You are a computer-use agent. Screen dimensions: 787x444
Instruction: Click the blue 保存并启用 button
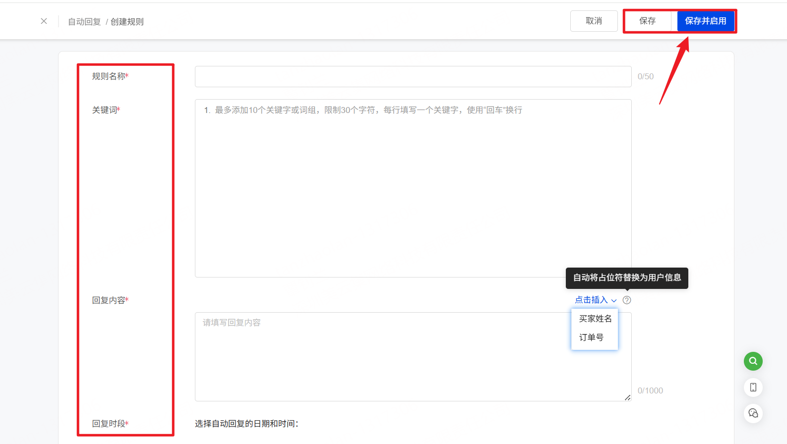coord(705,21)
